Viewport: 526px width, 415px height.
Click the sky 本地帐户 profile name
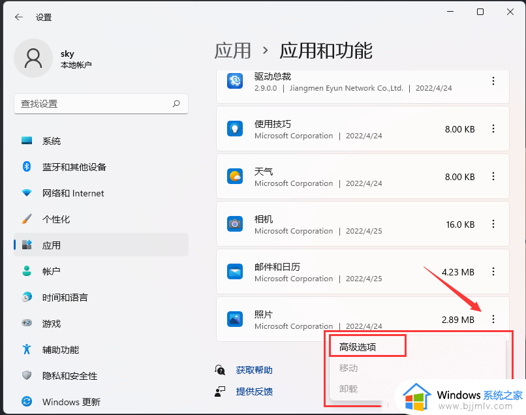(x=76, y=59)
